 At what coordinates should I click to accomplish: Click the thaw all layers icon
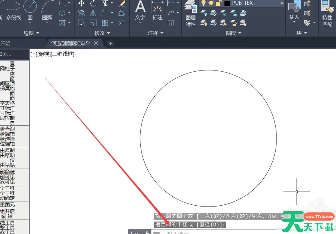(223, 23)
